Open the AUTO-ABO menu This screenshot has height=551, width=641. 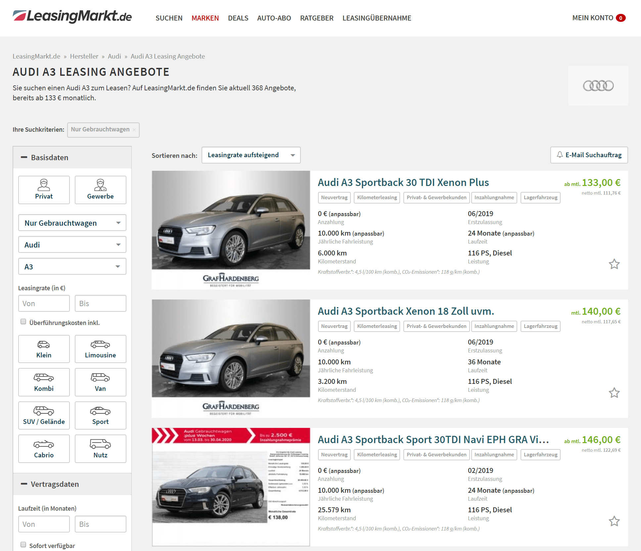coord(274,18)
